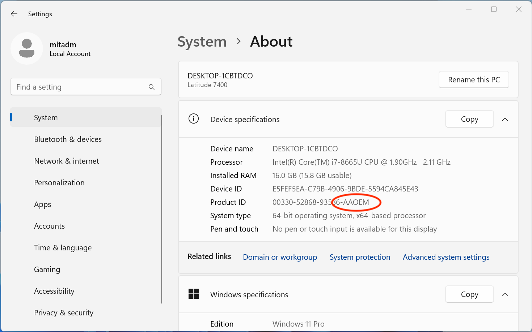Click the Processor label
This screenshot has height=332, width=532.
pyautogui.click(x=227, y=162)
